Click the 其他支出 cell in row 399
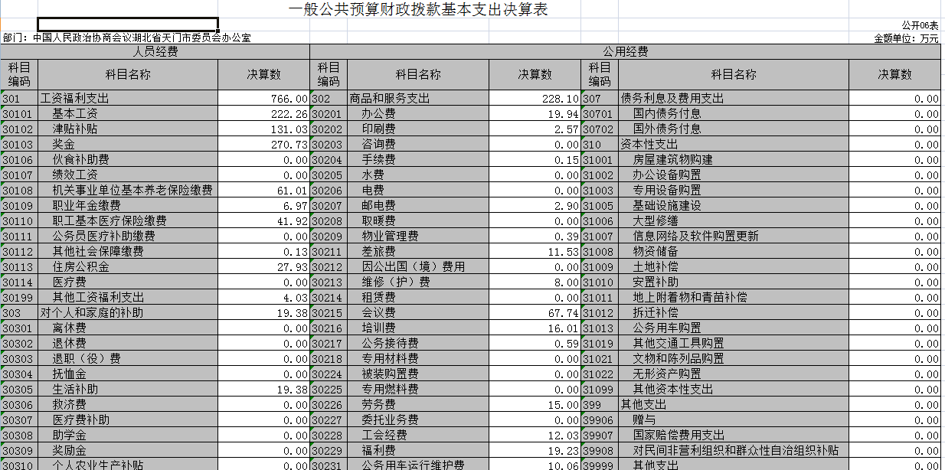Image resolution: width=945 pixels, height=470 pixels. coord(734,405)
